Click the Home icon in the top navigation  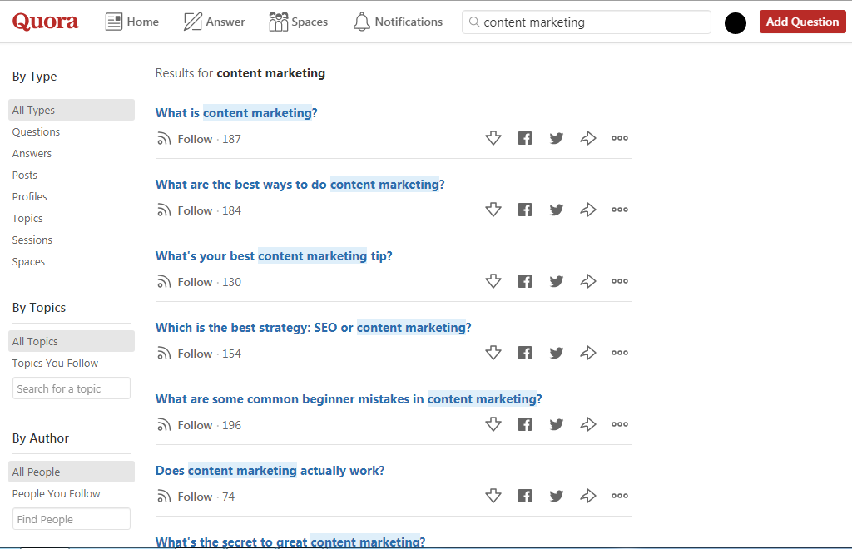pyautogui.click(x=116, y=22)
